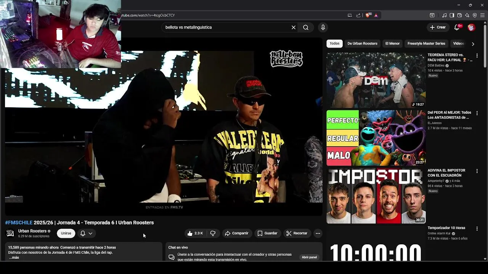Open the PERFECTO REGULAR MALO video thumbnail
The width and height of the screenshot is (488, 274).
[376, 138]
